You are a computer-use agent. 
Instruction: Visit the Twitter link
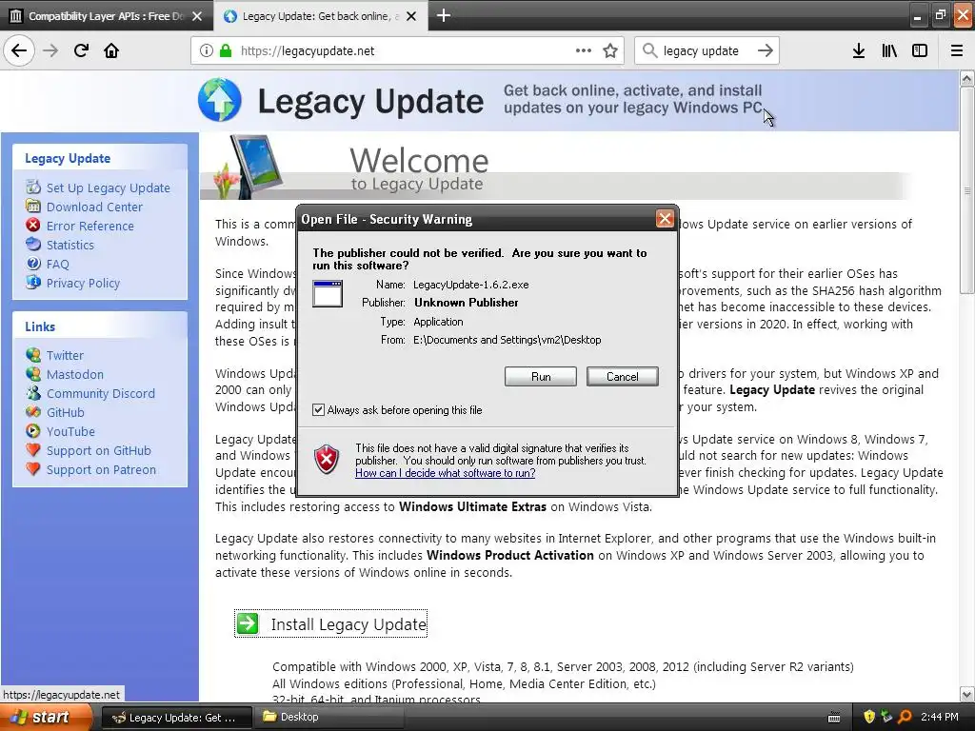click(65, 356)
